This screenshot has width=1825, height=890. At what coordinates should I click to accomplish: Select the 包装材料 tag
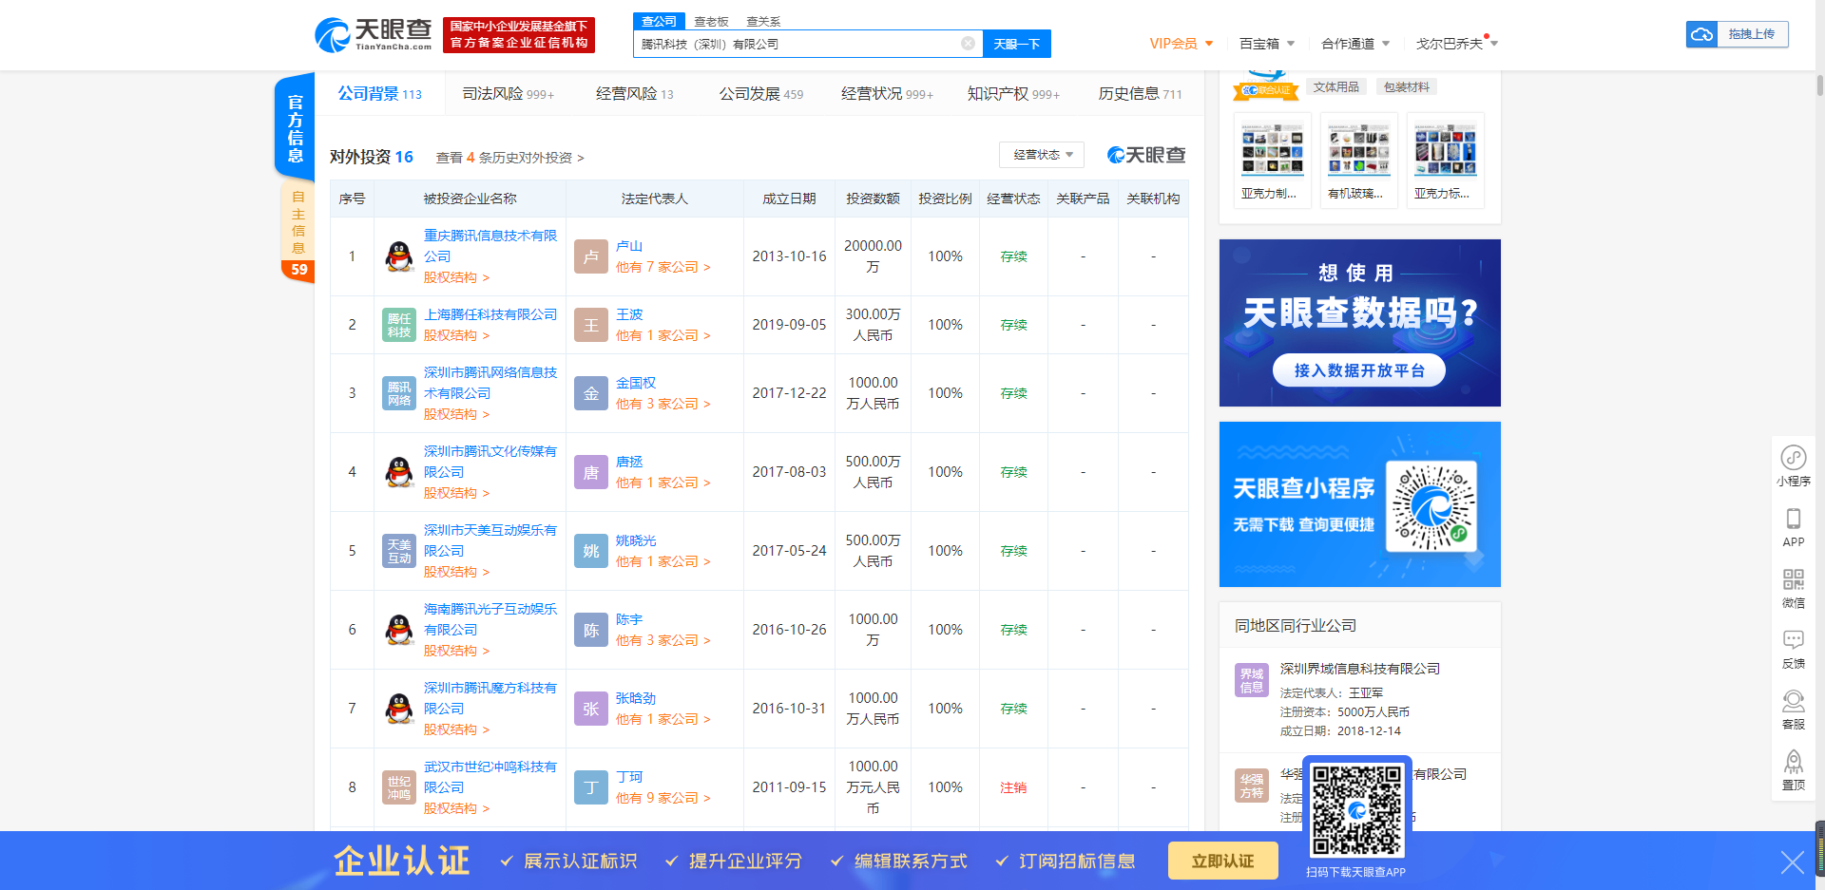[1407, 87]
